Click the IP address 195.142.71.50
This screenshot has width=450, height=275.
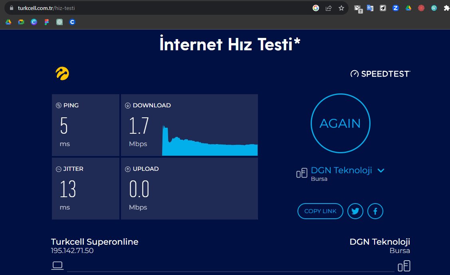click(x=72, y=251)
